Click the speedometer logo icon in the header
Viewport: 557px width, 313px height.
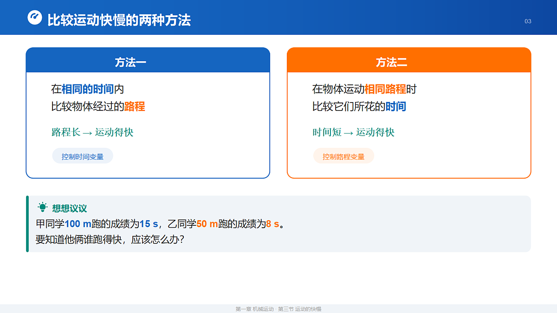(35, 18)
